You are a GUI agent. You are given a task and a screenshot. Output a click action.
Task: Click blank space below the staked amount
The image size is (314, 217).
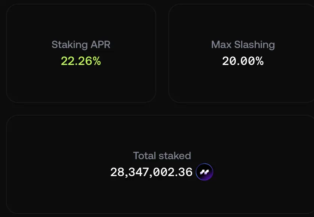(162, 196)
